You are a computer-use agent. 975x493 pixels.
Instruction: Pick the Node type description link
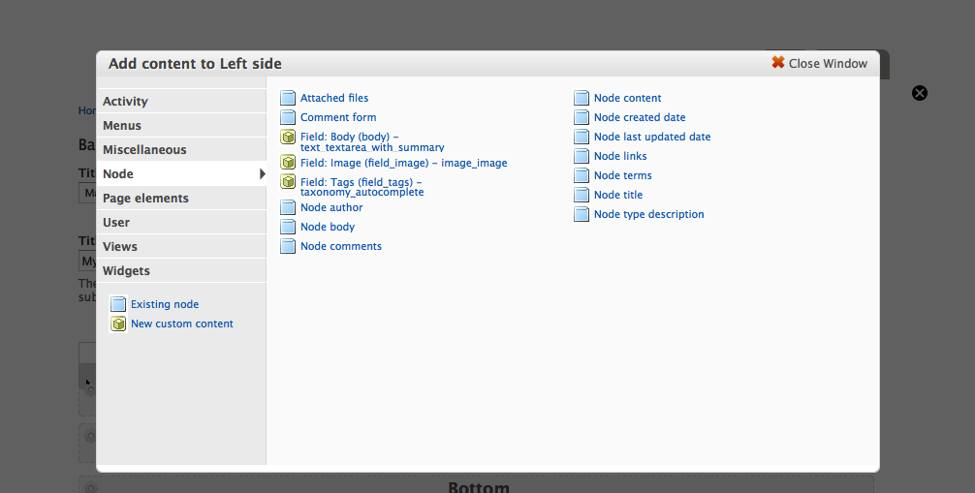(x=648, y=214)
